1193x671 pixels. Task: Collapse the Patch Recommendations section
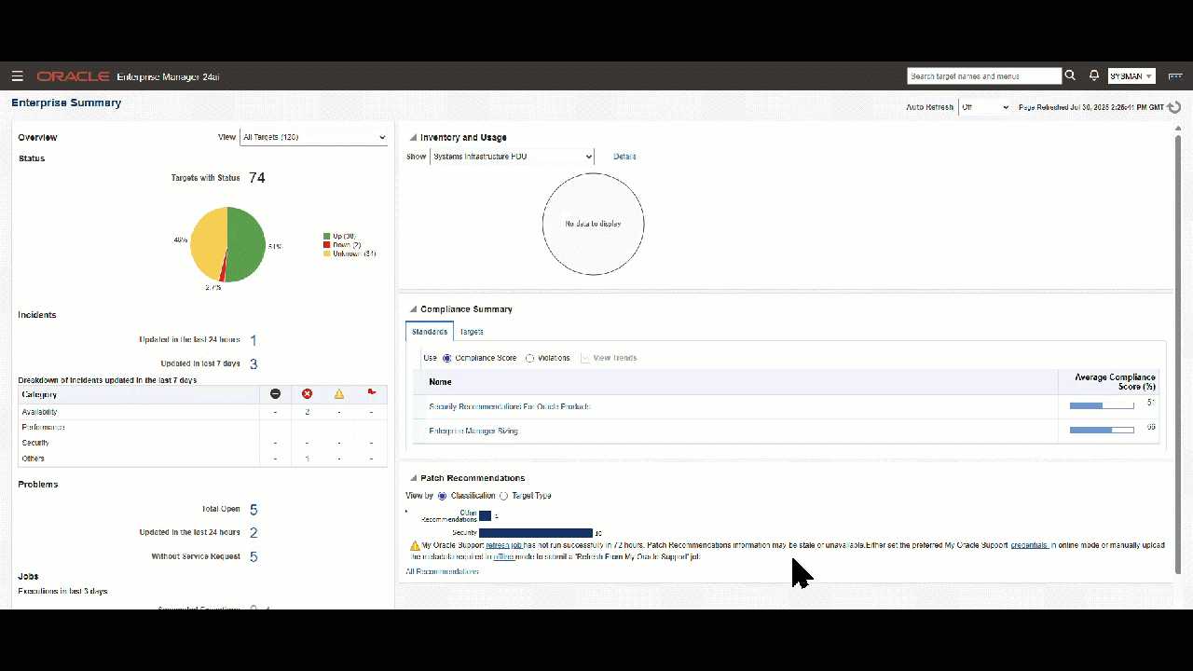point(413,478)
